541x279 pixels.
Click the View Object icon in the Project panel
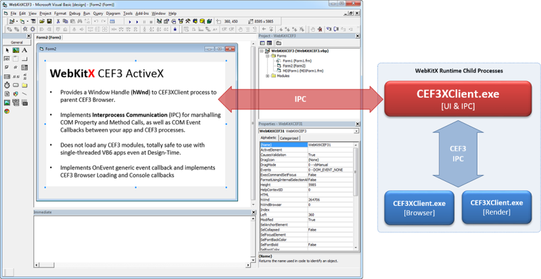tap(269, 43)
